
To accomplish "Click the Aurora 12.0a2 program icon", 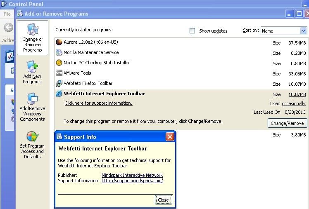I will (59, 42).
